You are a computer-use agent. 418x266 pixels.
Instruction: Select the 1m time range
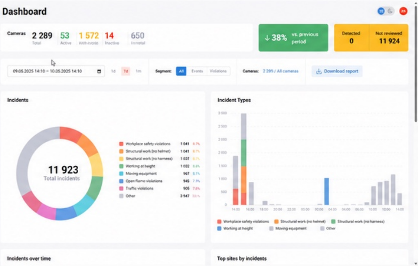click(138, 71)
